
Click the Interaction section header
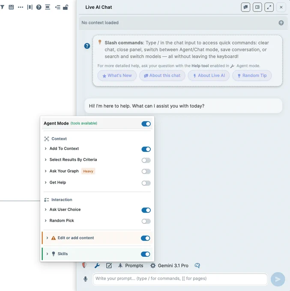tap(58, 200)
